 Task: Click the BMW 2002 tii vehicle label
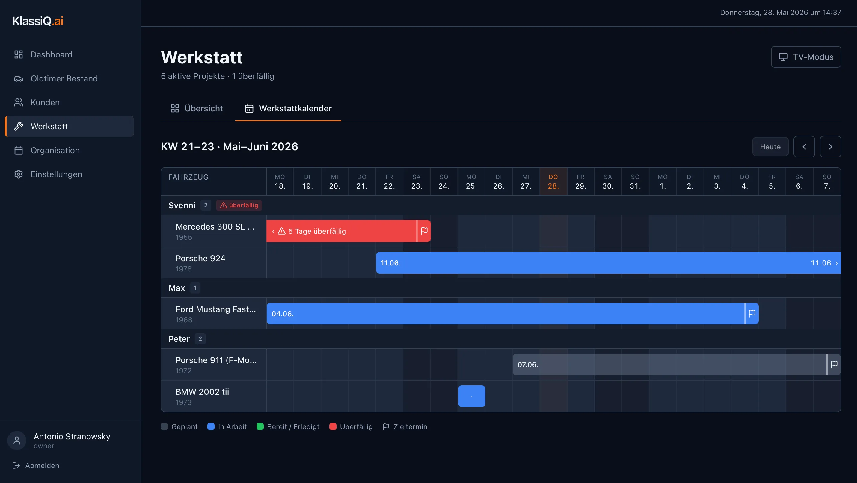click(x=202, y=392)
